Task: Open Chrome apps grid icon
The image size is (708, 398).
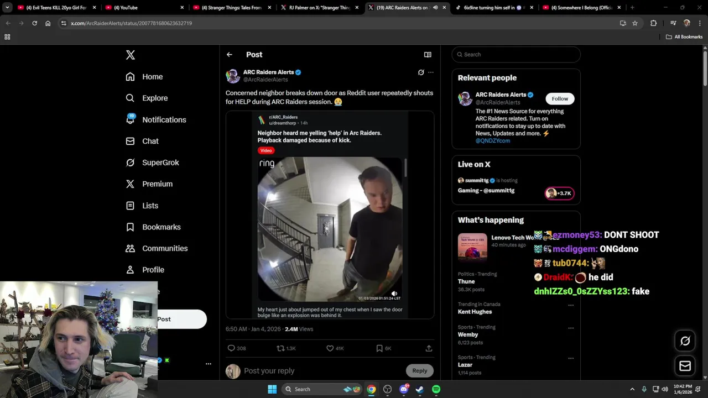Action: pos(7,37)
